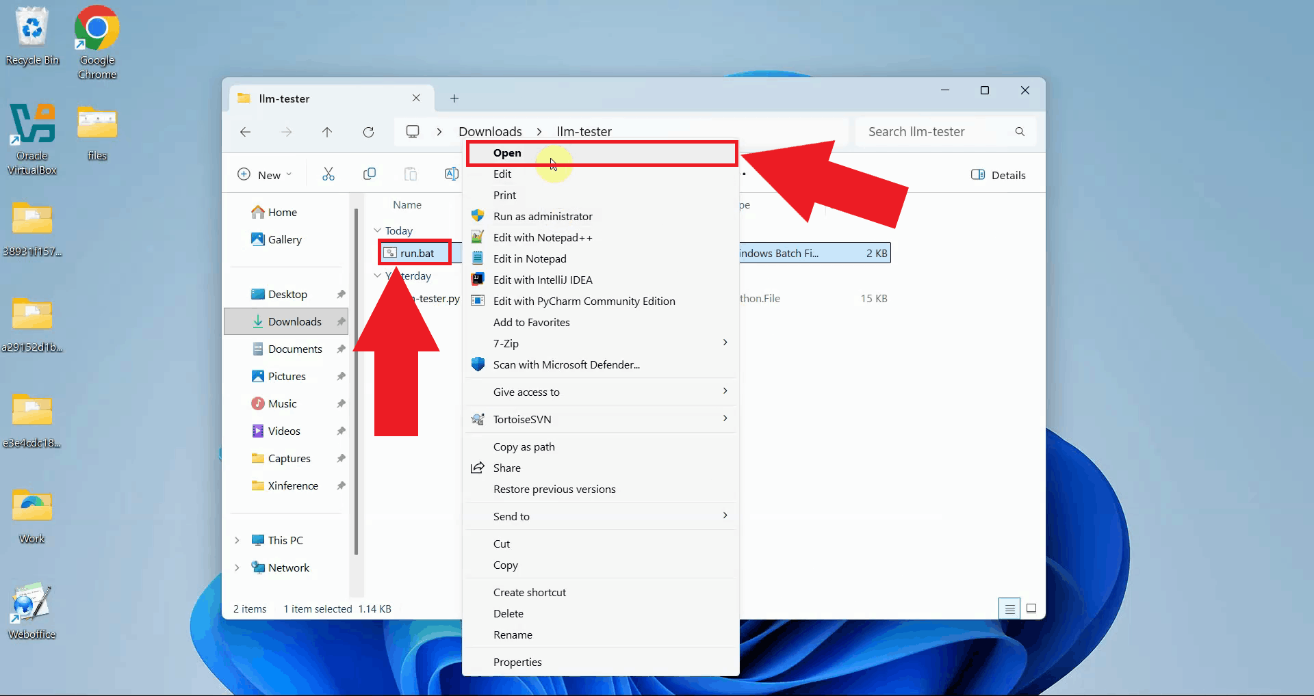This screenshot has width=1314, height=696.
Task: Add a new tab with plus button
Action: click(454, 98)
